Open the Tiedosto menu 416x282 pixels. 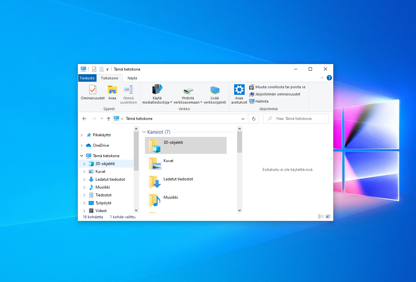point(87,78)
